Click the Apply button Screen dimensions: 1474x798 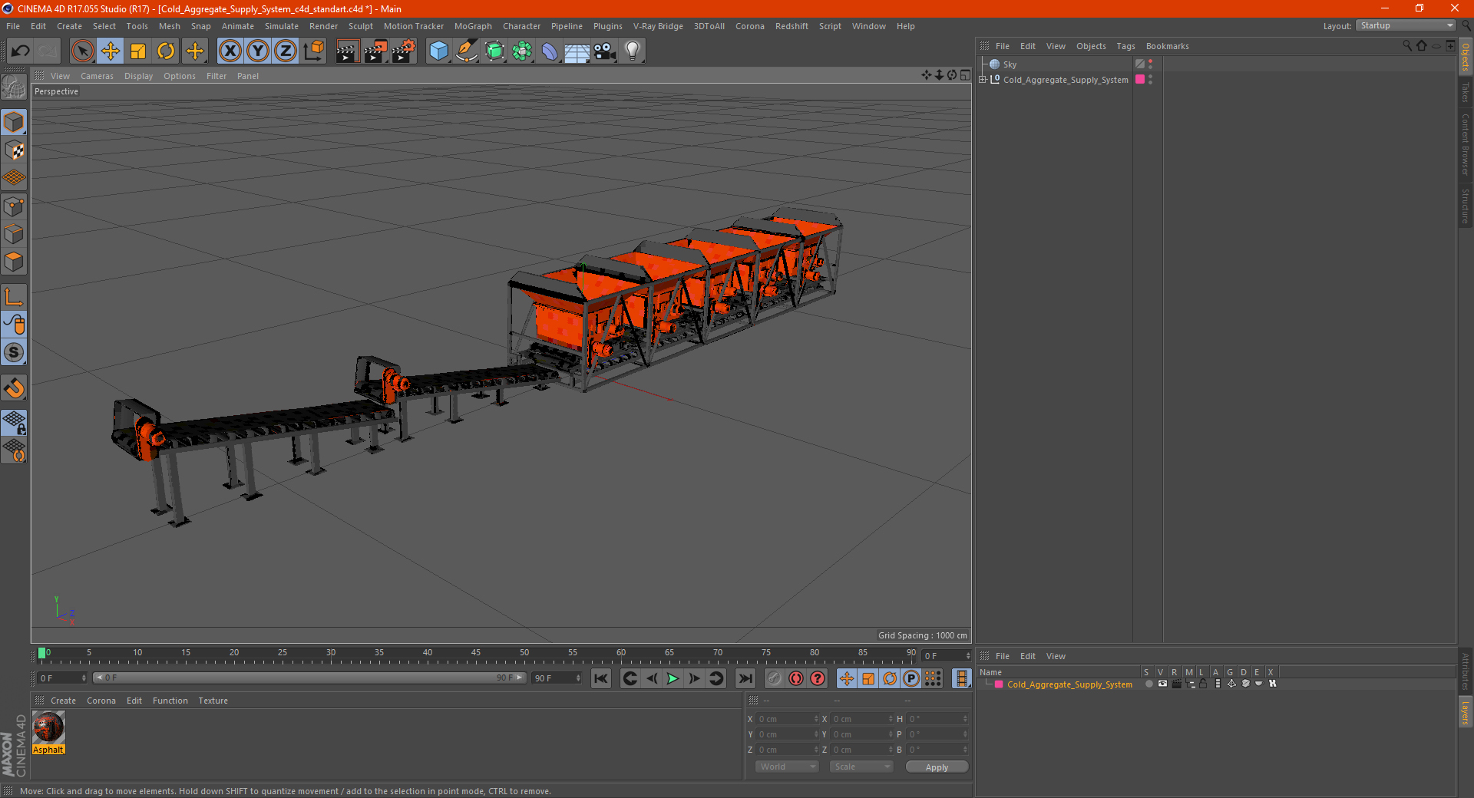[937, 767]
